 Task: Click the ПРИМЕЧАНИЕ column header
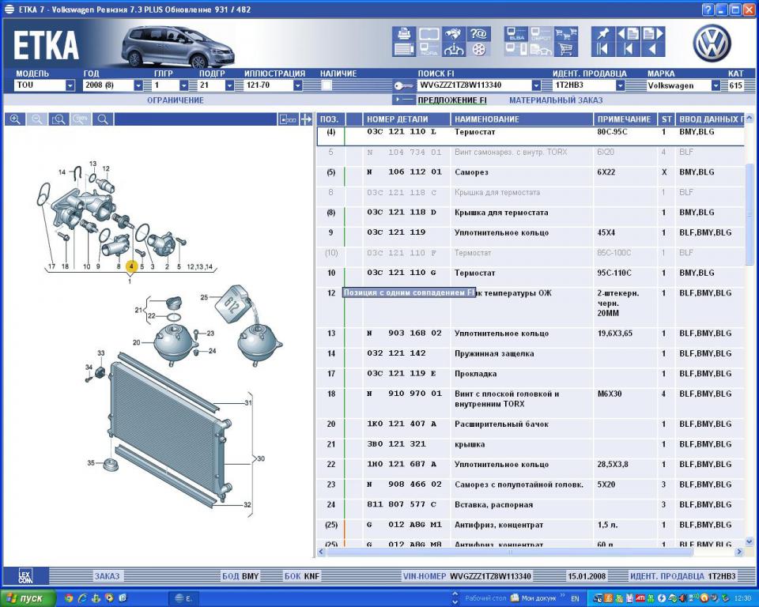625,119
